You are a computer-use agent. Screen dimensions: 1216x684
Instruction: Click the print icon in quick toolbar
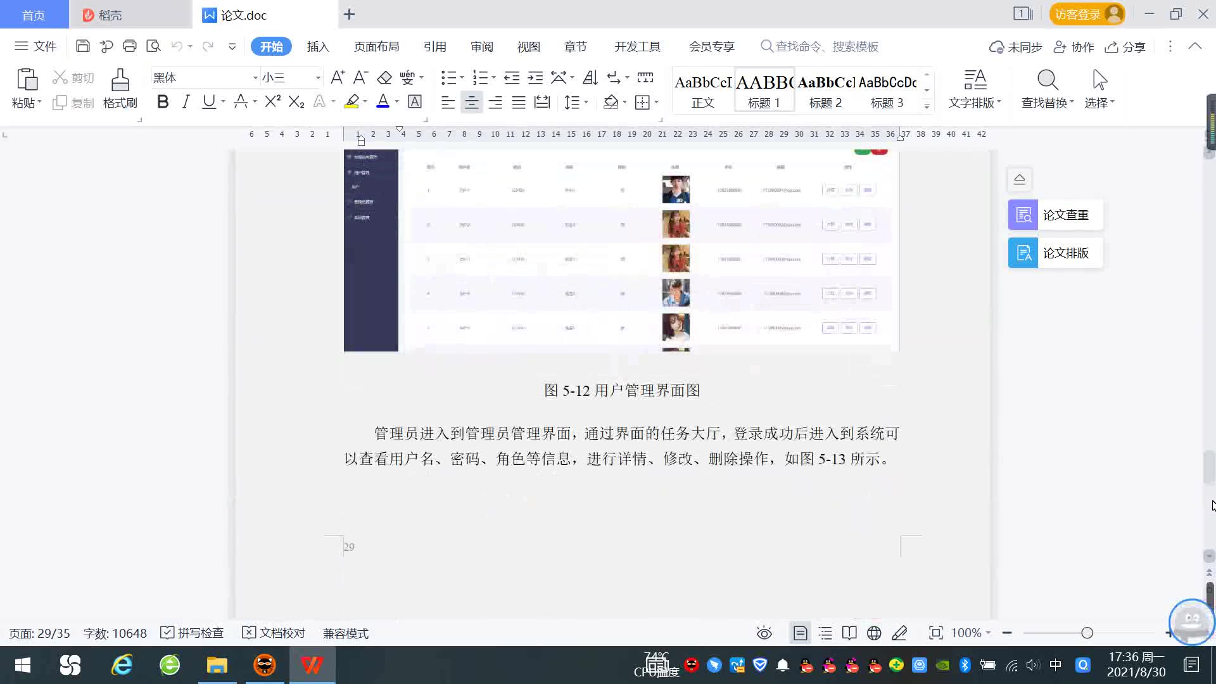130,46
